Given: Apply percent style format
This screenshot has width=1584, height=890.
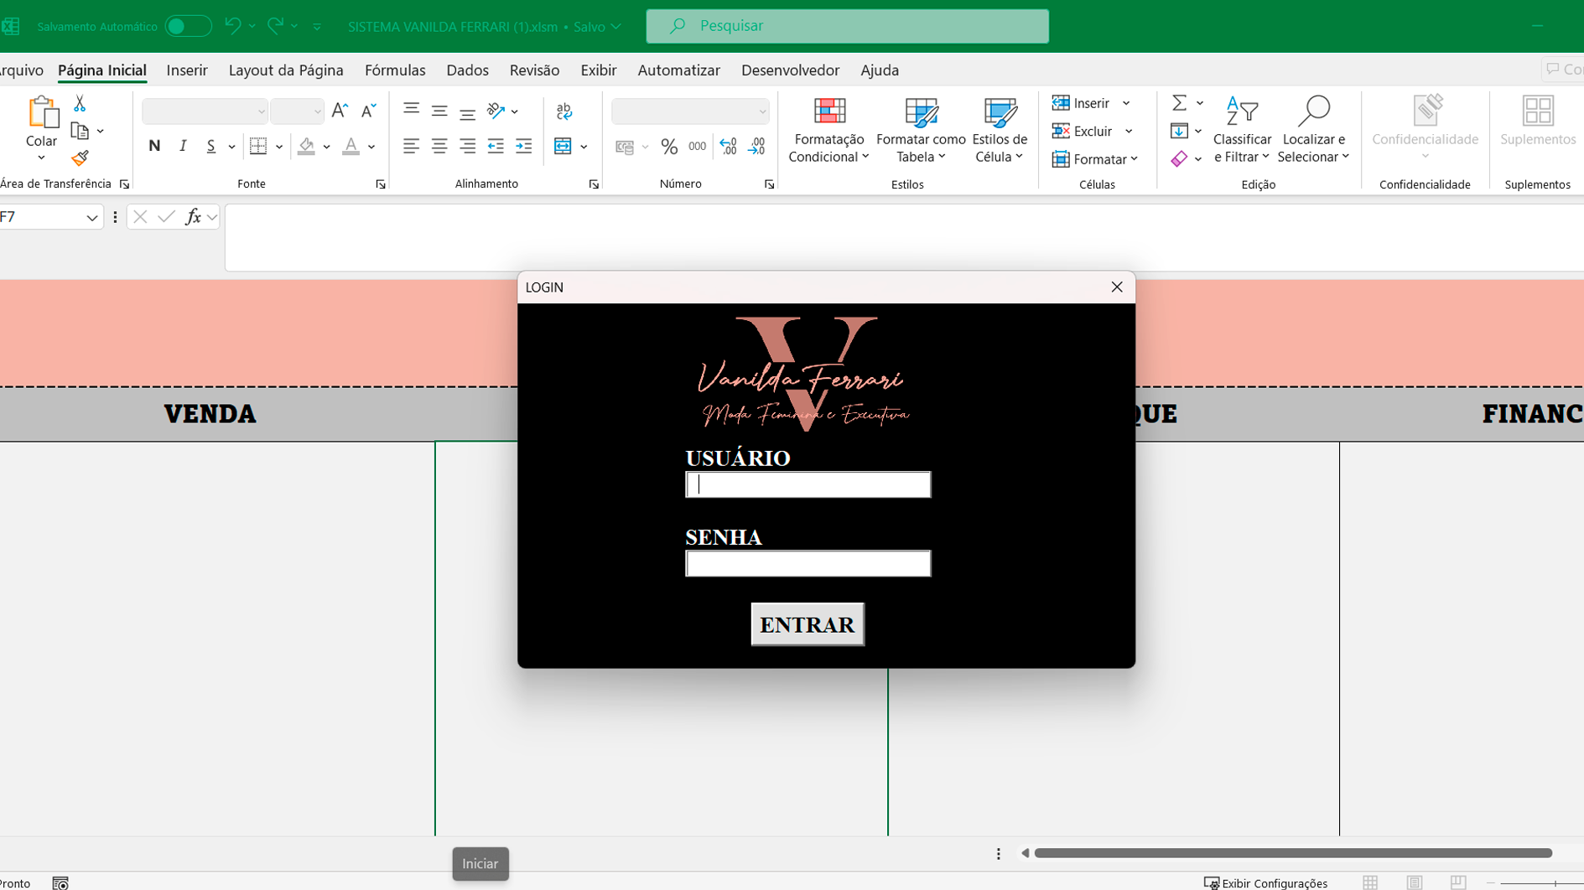Looking at the screenshot, I should tap(669, 147).
